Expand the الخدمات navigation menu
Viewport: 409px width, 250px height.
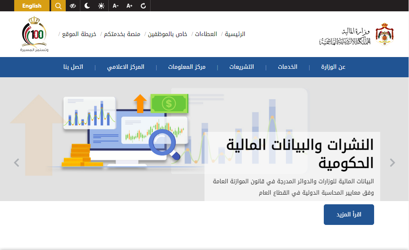(287, 67)
